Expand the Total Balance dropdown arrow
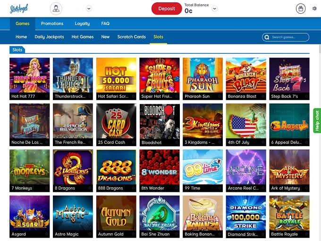 [x=215, y=8]
